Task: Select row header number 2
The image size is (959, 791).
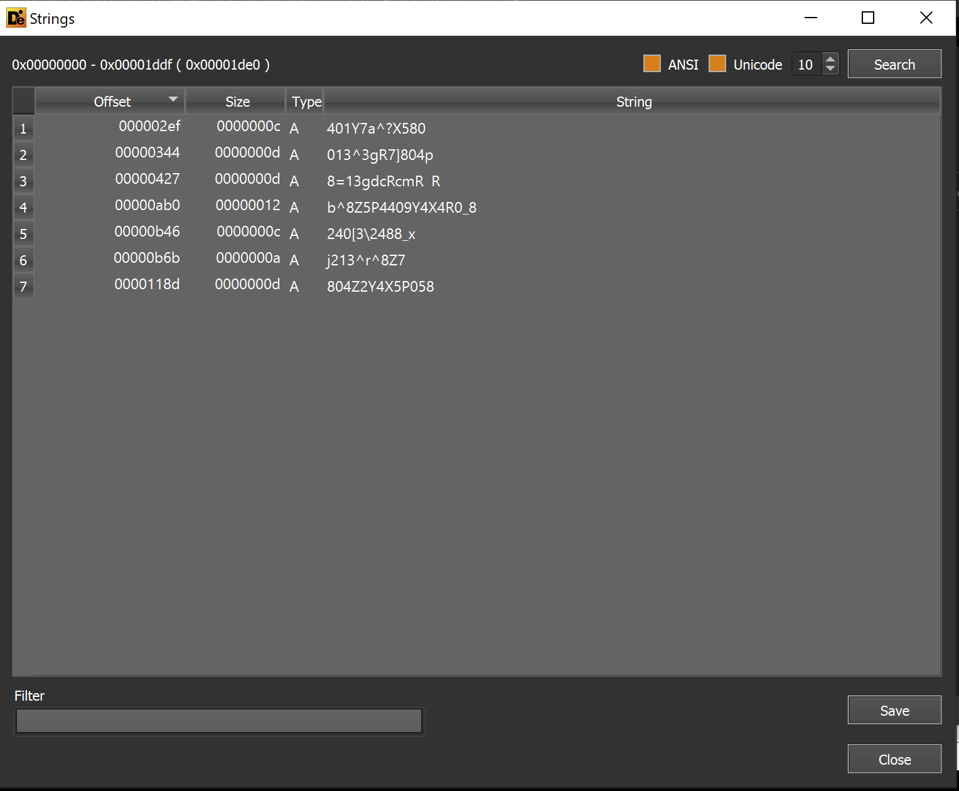Action: click(x=23, y=155)
